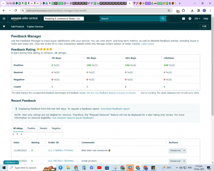
Task: Open the settings gear icon
Action: point(190,18)
